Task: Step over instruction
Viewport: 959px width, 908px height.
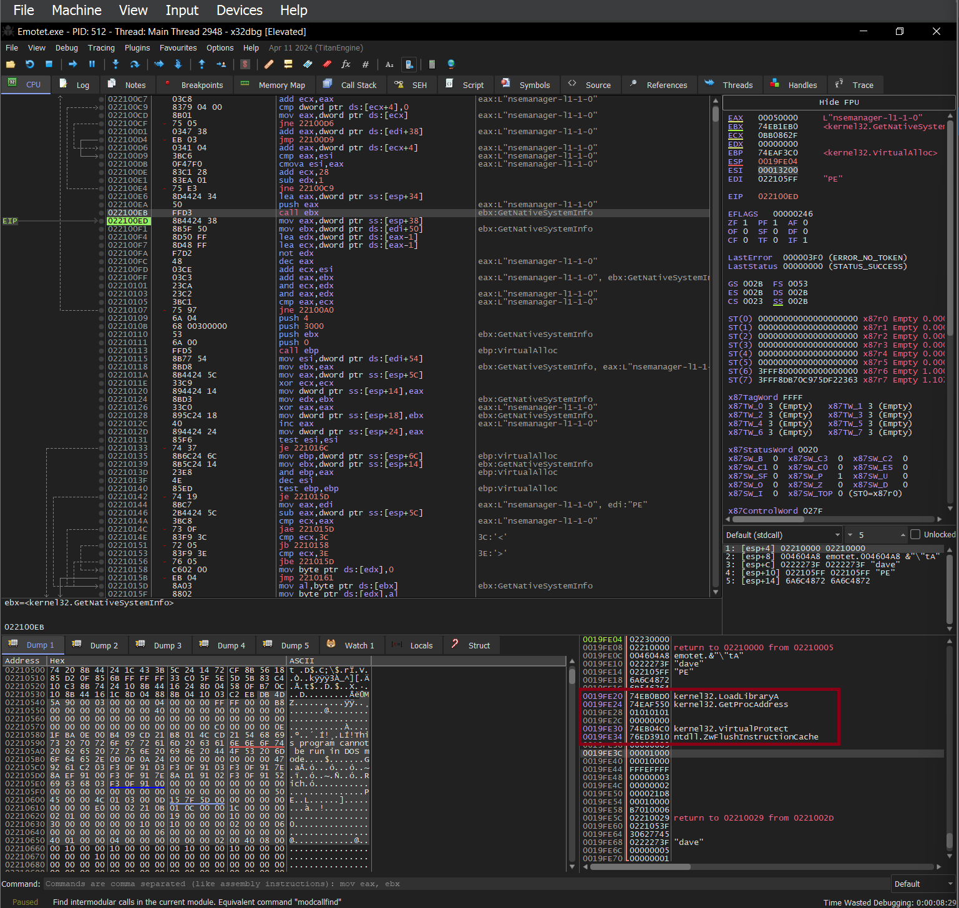Action: point(135,64)
